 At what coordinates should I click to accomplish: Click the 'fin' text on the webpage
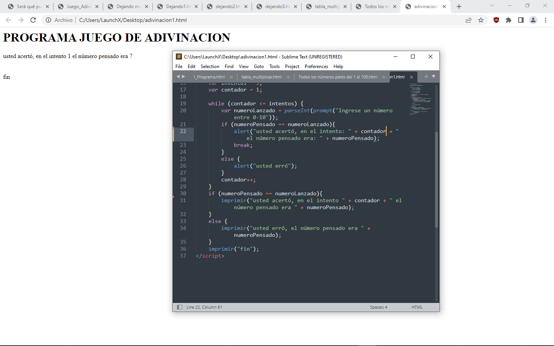7,77
